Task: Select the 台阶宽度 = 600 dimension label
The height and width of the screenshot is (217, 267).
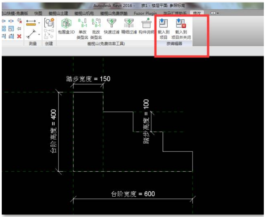Action: 133,194
